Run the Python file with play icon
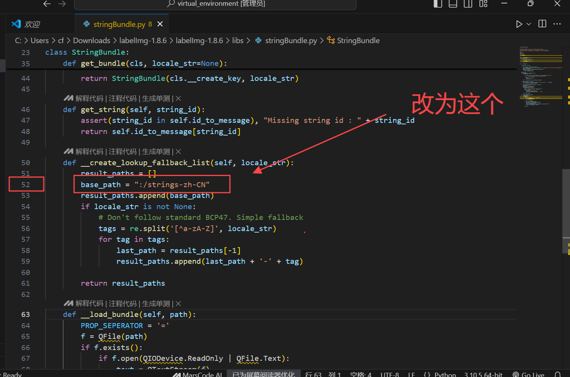Image resolution: width=570 pixels, height=377 pixels. tap(519, 24)
